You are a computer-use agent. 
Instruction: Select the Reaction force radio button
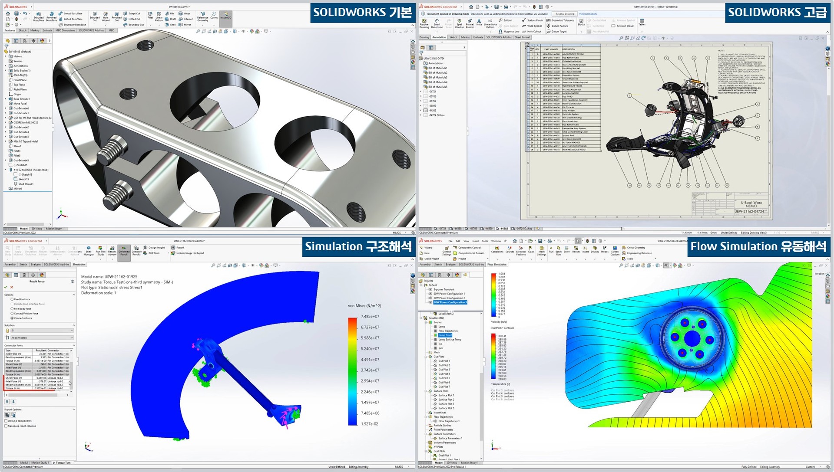click(x=12, y=299)
